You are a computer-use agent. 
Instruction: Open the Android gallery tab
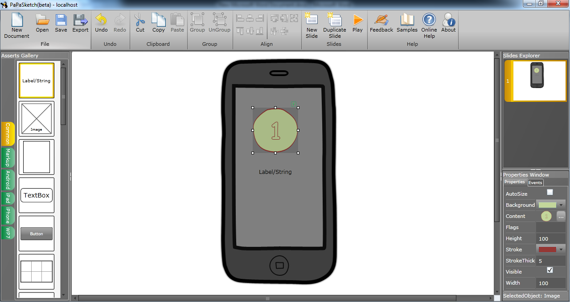(8, 180)
